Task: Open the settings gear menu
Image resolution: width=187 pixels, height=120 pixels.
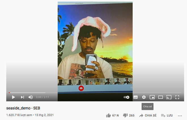Action: [144, 97]
